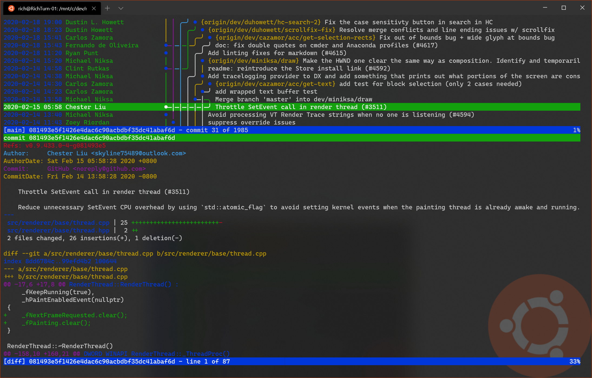Select the rich@RichTurn-01 tab title
The width and height of the screenshot is (592, 378).
click(x=52, y=8)
